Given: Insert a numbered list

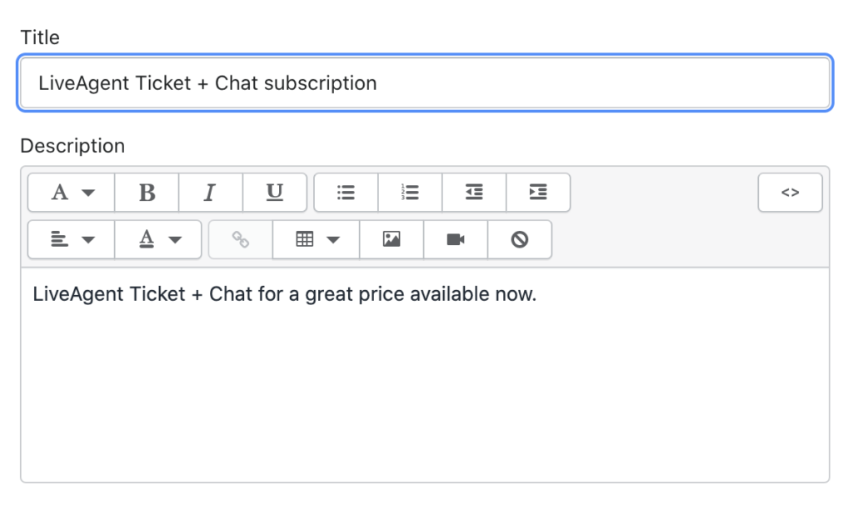Looking at the screenshot, I should [x=410, y=193].
